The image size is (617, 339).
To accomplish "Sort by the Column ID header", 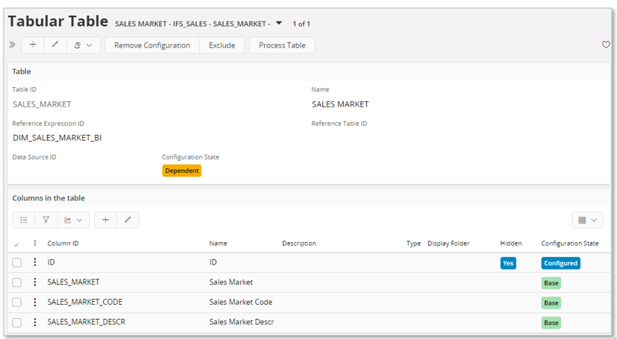I will point(63,244).
